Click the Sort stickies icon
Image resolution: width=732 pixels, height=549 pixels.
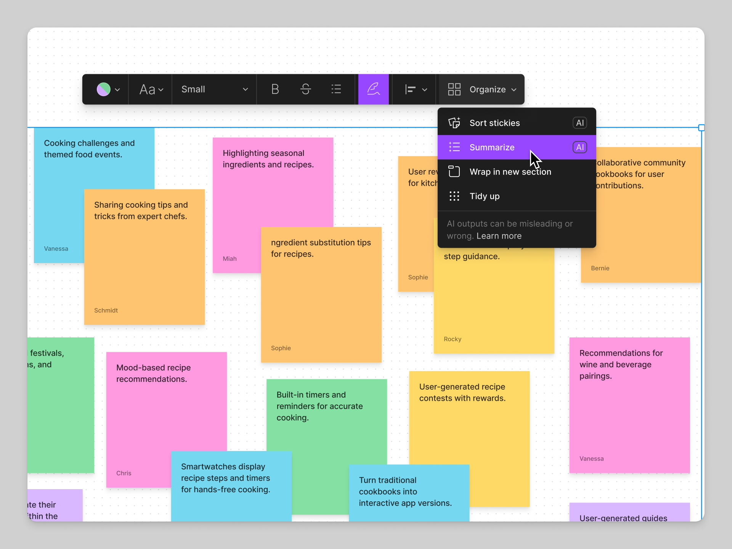coord(454,123)
